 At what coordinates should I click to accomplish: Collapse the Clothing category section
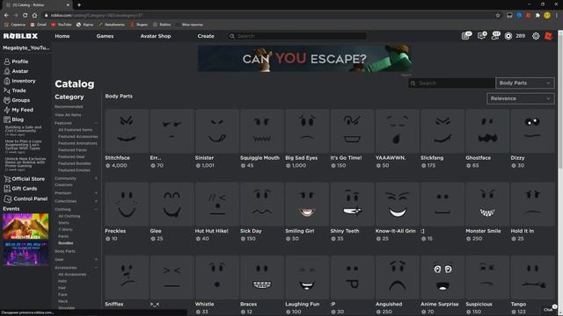96,209
